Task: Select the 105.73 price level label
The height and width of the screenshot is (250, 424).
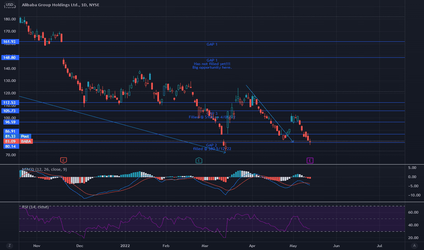Action: tap(10, 111)
